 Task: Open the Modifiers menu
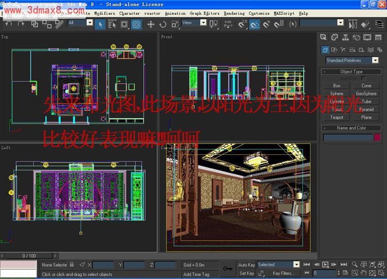pyautogui.click(x=104, y=13)
